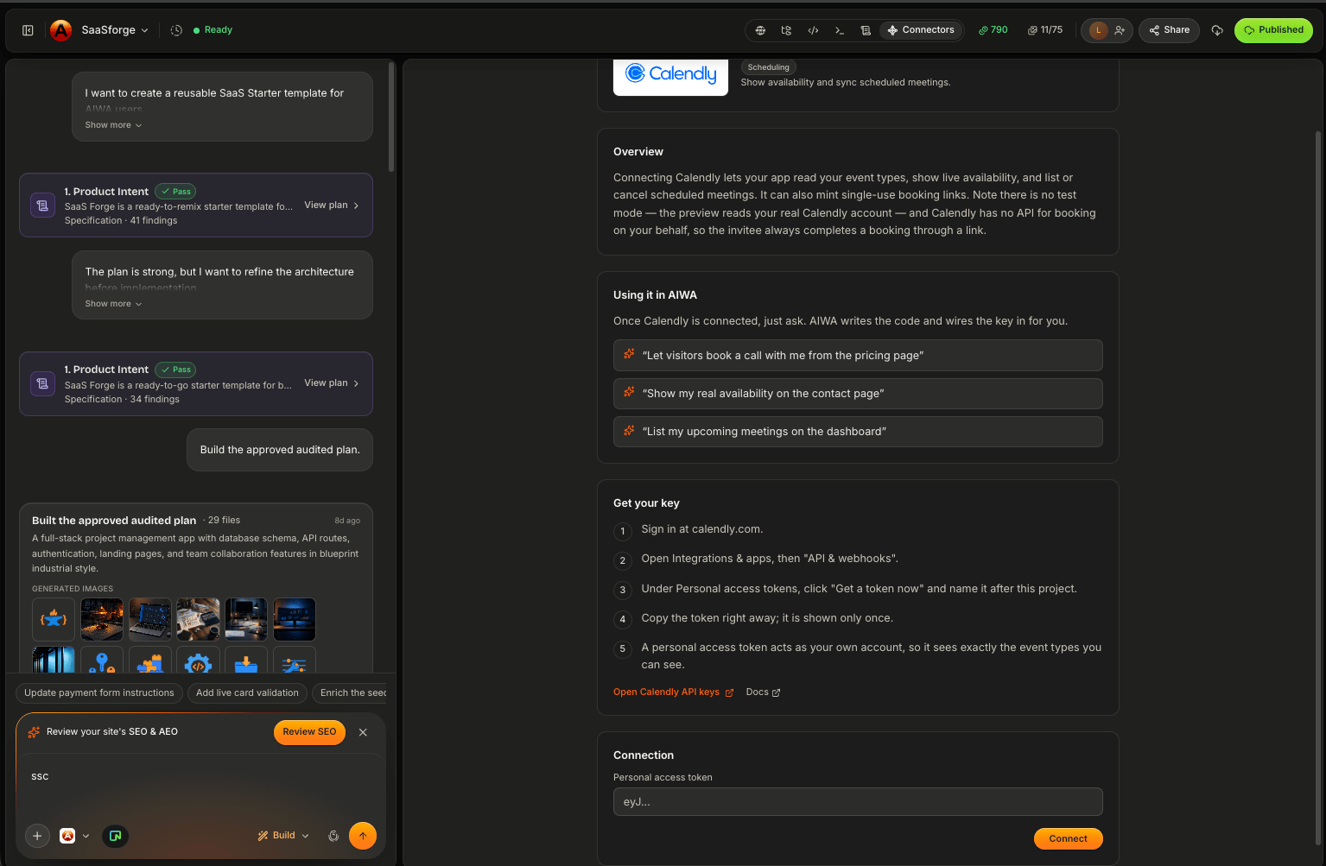Click the orange Connect button

(x=1069, y=839)
